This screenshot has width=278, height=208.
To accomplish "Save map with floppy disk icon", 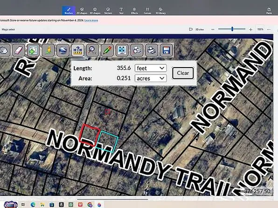I will (x=166, y=50).
